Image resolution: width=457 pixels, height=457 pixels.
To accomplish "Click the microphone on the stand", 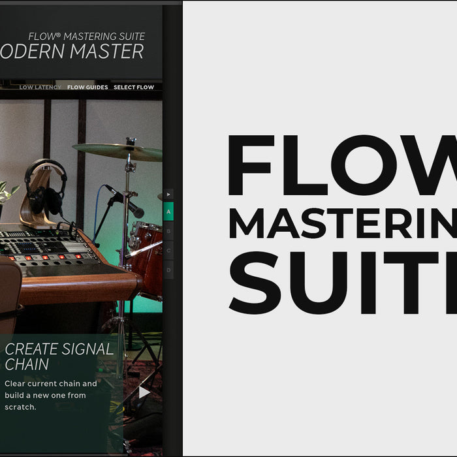I will 126,202.
